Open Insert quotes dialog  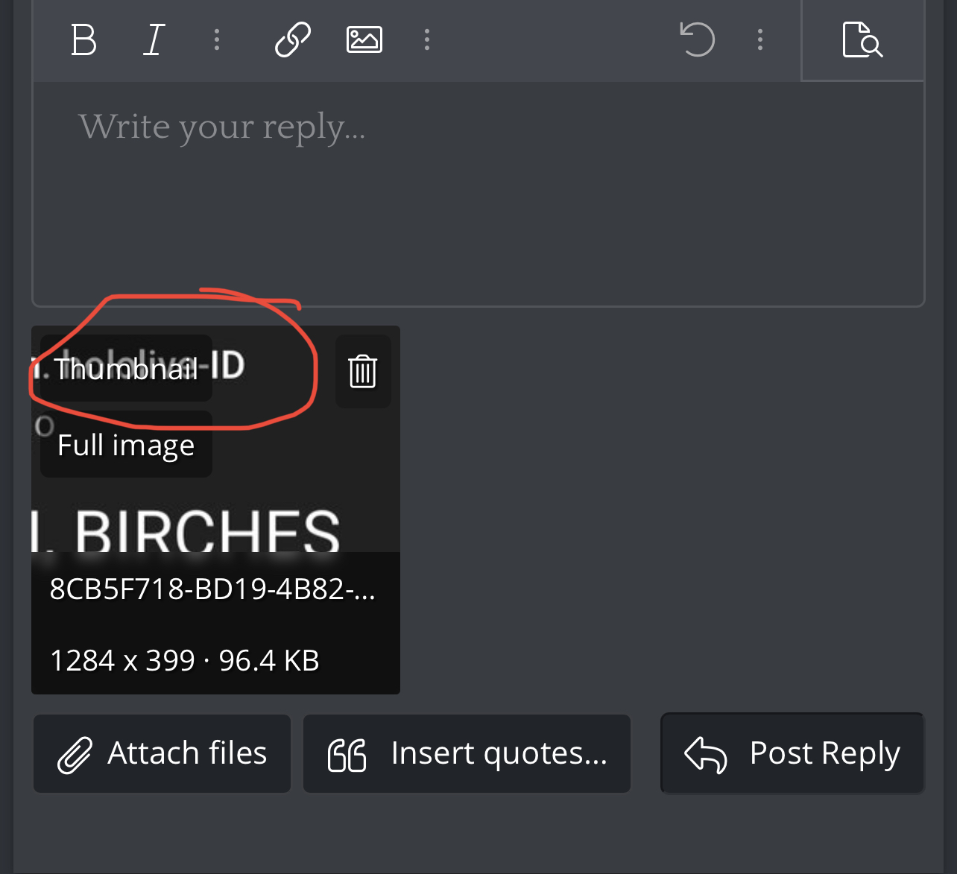[x=467, y=753]
